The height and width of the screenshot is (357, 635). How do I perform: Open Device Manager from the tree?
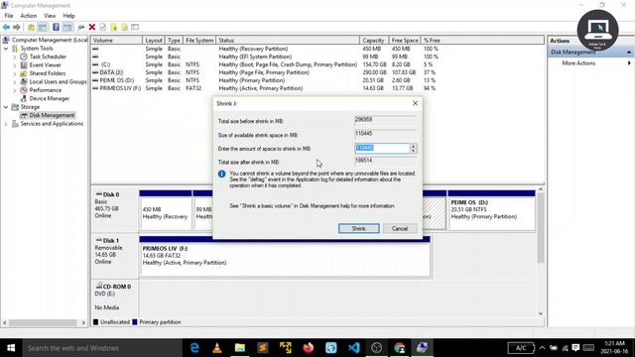coord(49,99)
